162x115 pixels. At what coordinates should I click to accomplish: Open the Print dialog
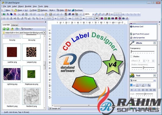click(x=33, y=10)
